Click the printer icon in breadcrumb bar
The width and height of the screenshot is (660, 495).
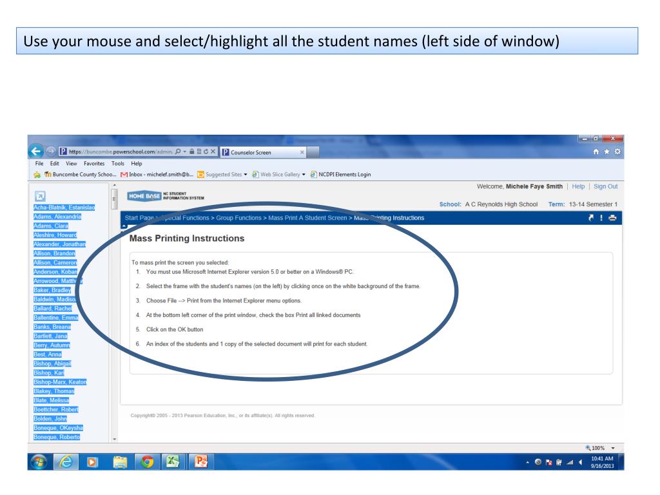click(612, 218)
